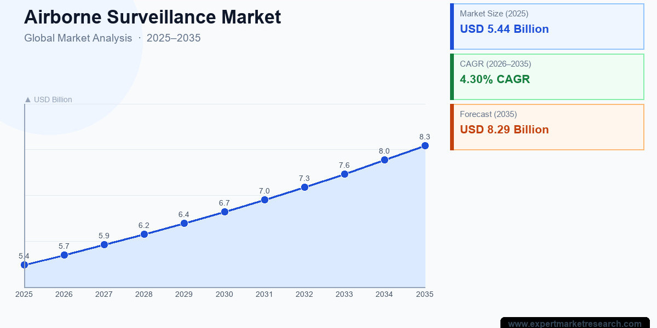Viewport: 657px width, 328px height.
Task: Click the 2035 x-axis year label
Action: click(425, 294)
